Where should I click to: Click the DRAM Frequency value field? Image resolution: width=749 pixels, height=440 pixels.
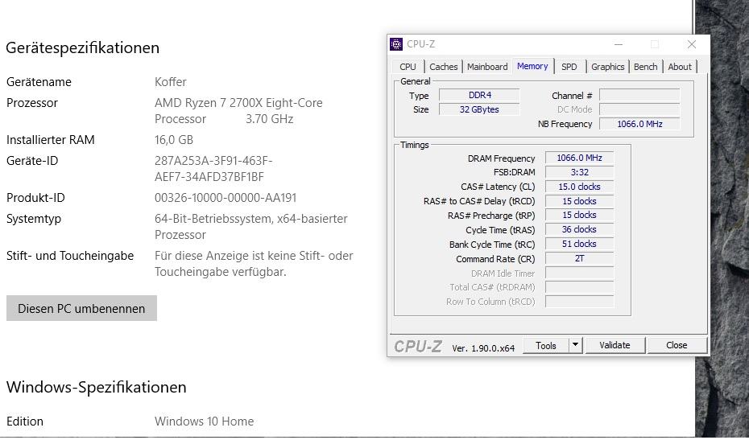[x=579, y=158]
